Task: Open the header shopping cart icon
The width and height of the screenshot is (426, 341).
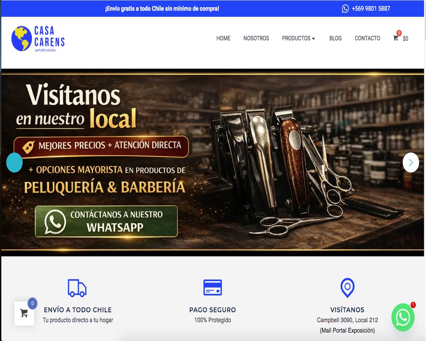Action: (396, 38)
